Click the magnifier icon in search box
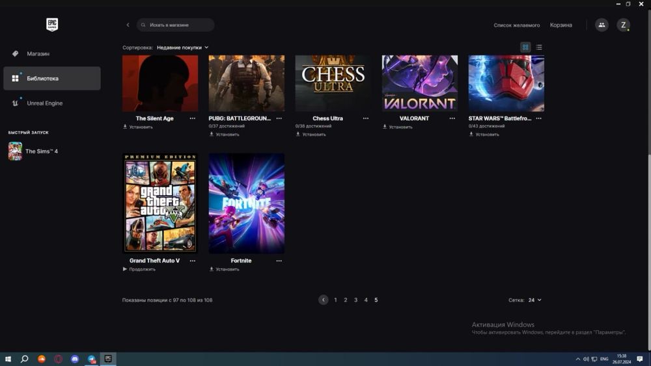Screen dimensions: 651x366 point(143,25)
